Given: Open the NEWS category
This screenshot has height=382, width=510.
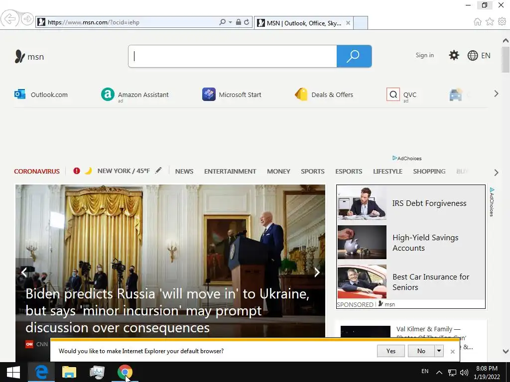Looking at the screenshot, I should pos(184,171).
